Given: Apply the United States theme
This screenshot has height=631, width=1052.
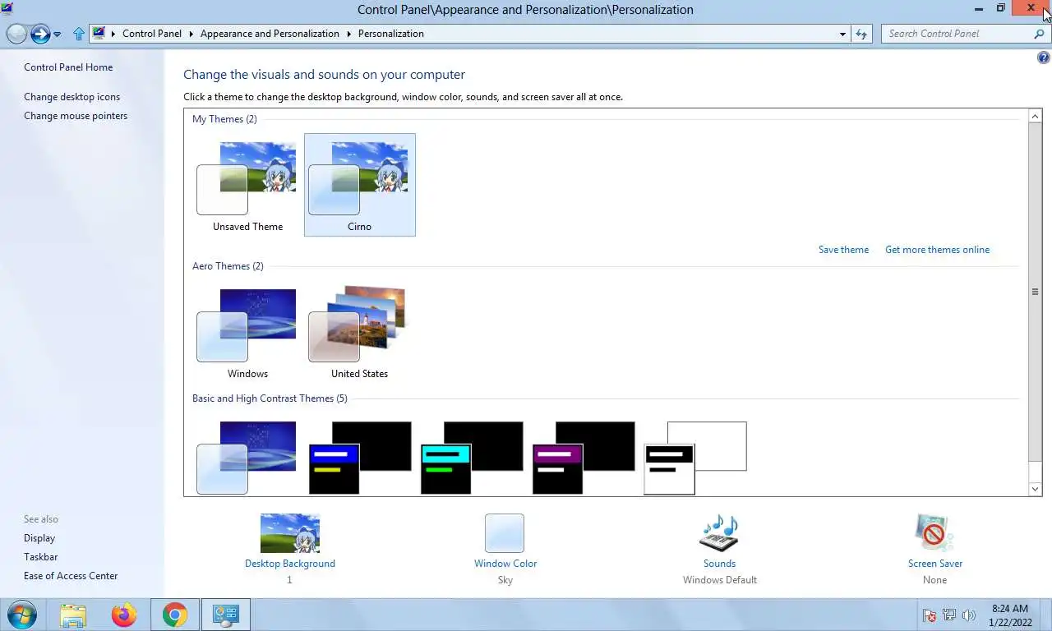Looking at the screenshot, I should tap(360, 332).
